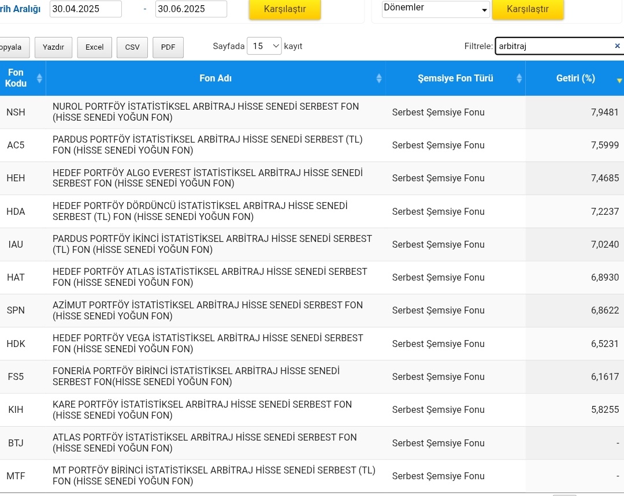The width and height of the screenshot is (624, 496).
Task: Sort by Şemsiye Fon Türü column arrows
Action: pyautogui.click(x=519, y=78)
